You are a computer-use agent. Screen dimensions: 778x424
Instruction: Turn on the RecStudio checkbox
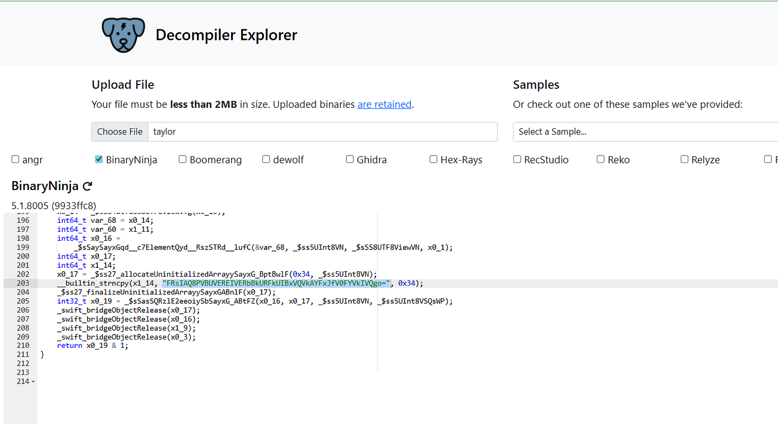[517, 159]
